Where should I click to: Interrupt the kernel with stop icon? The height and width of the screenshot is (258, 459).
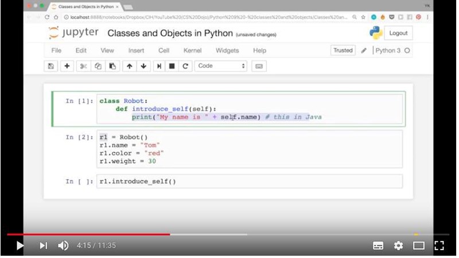pyautogui.click(x=172, y=66)
